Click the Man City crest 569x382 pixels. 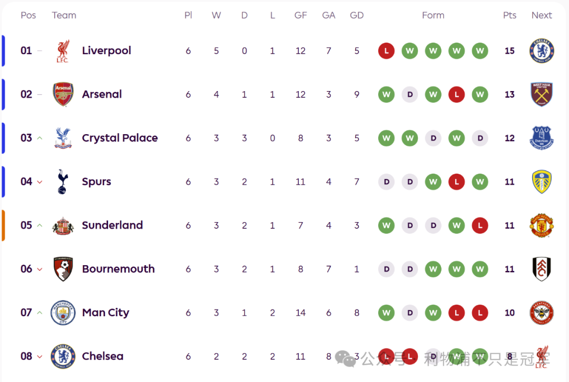pyautogui.click(x=63, y=313)
